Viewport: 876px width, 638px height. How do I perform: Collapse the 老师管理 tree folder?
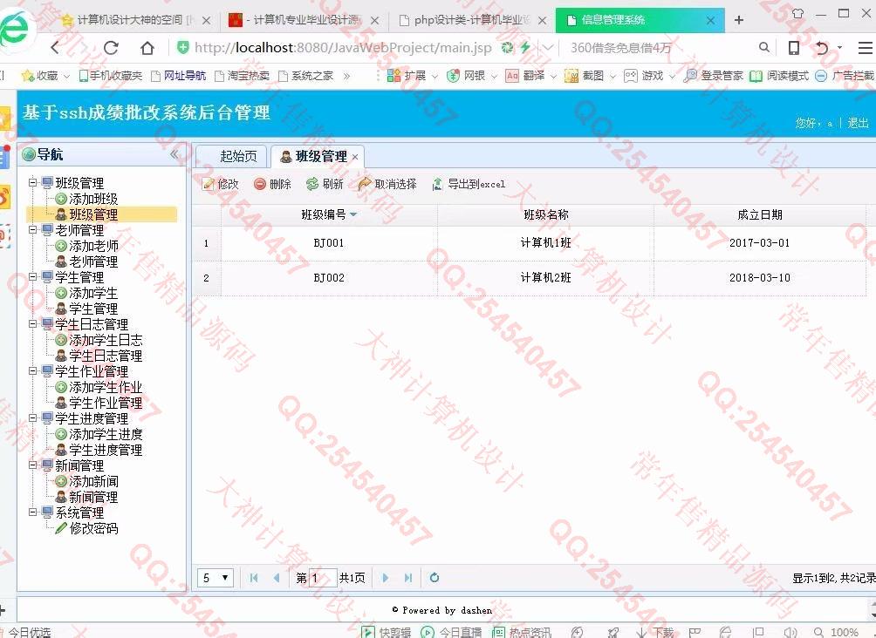click(x=33, y=229)
